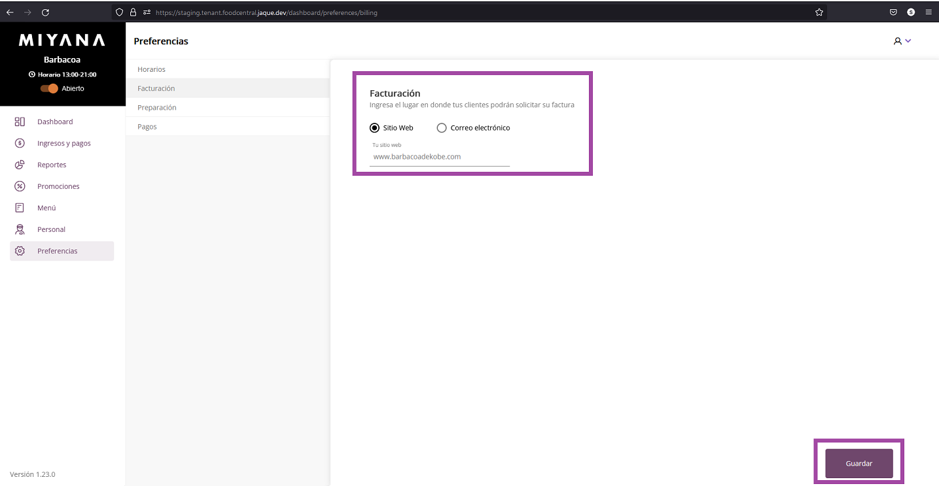Screen dimensions: 939x486
Task: Click the browser back arrow
Action: point(10,12)
